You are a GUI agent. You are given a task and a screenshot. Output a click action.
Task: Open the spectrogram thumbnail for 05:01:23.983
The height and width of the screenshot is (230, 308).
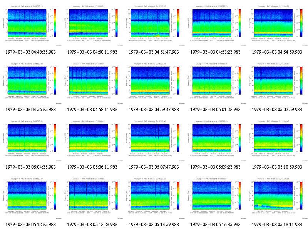216,83
